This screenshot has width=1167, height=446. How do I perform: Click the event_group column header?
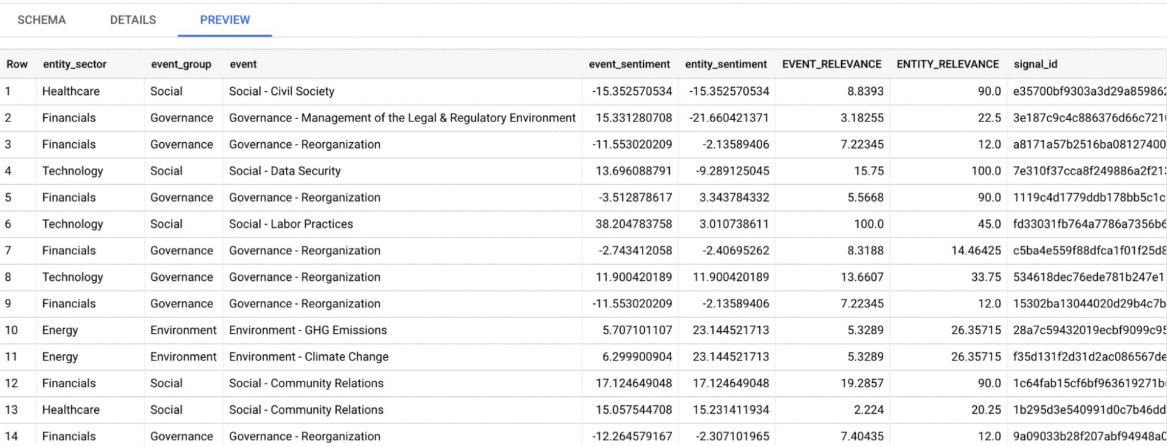tap(181, 64)
